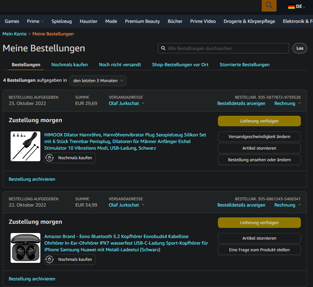This screenshot has width=313, height=287.
Task: Click 'Eine Frage zum Produkt stellen'
Action: (259, 250)
